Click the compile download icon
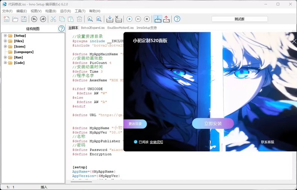Viewport: 297px width, 190px height. point(110,19)
